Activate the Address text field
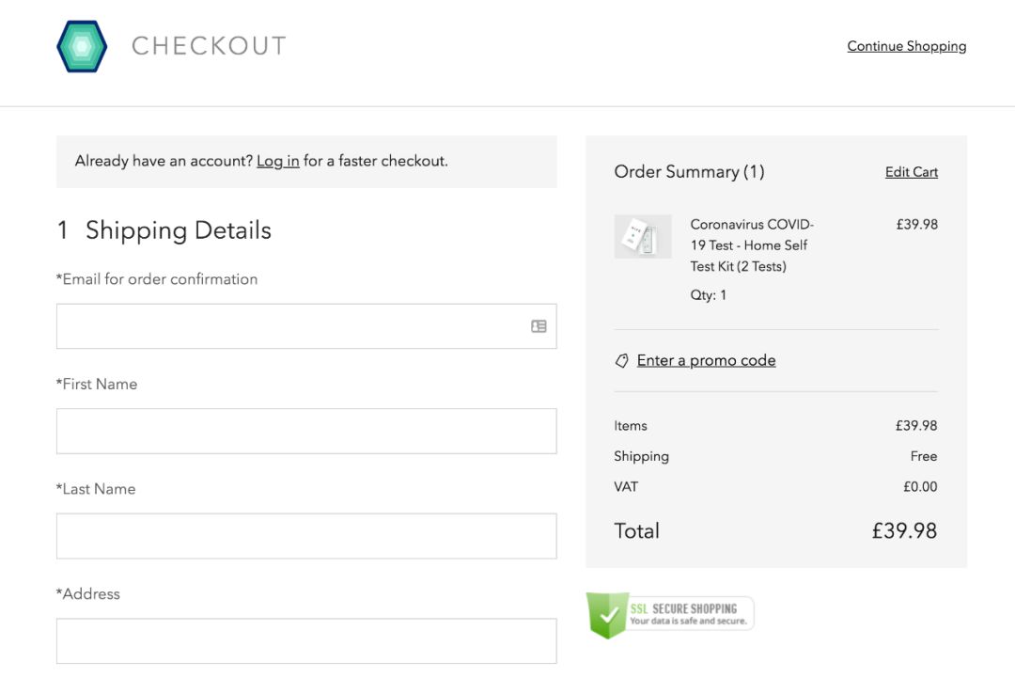The width and height of the screenshot is (1015, 678). (306, 640)
